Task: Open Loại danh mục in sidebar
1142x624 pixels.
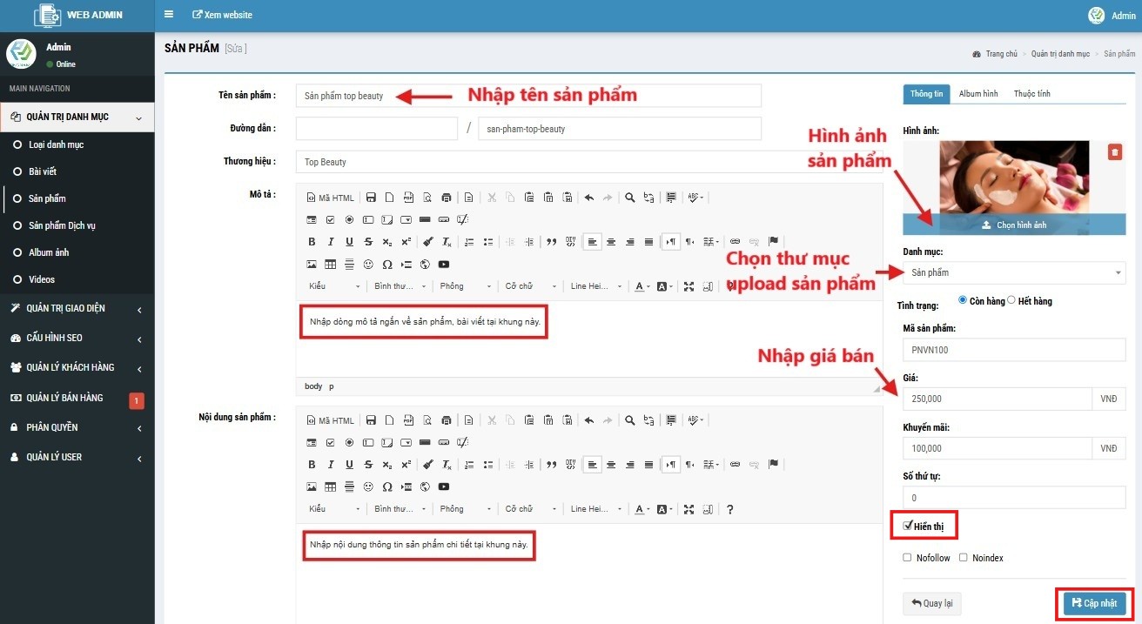Action: tap(56, 144)
